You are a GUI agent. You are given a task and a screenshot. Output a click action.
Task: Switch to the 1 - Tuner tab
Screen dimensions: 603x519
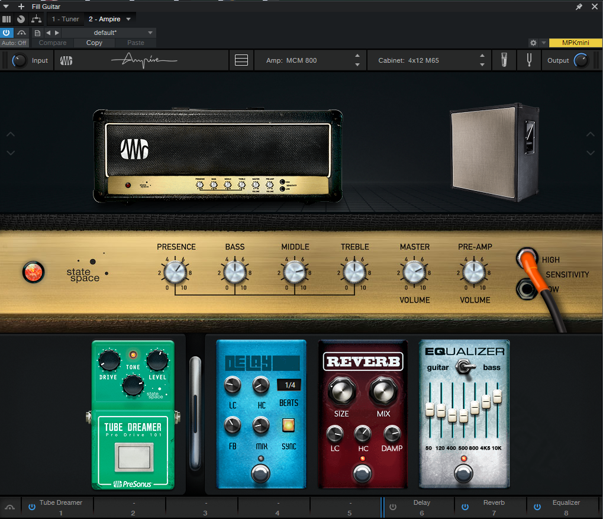coord(65,19)
